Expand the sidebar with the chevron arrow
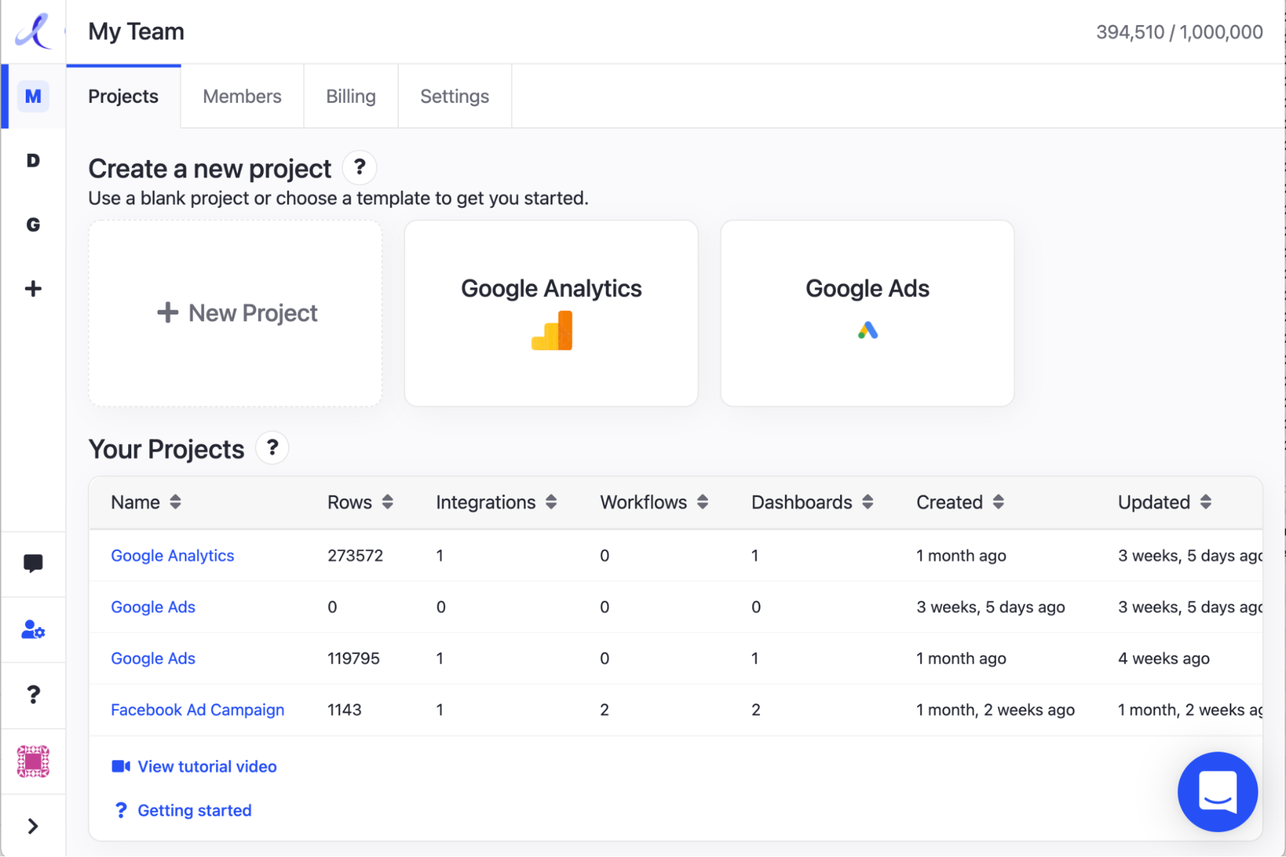This screenshot has width=1286, height=857. (x=33, y=826)
